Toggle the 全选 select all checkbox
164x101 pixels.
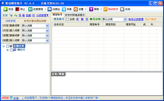(67, 19)
